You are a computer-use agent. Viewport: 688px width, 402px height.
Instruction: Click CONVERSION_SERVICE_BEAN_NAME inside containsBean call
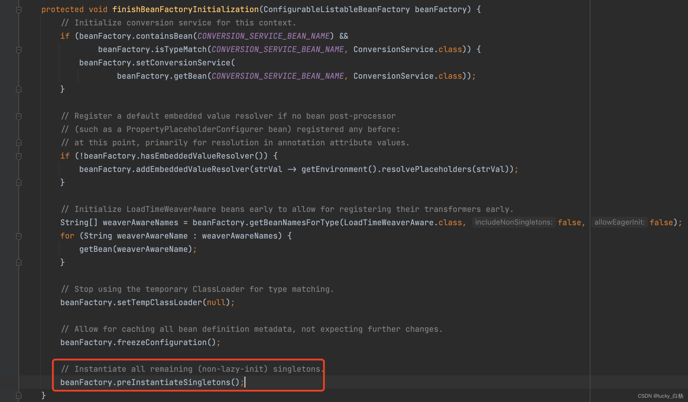(x=263, y=36)
